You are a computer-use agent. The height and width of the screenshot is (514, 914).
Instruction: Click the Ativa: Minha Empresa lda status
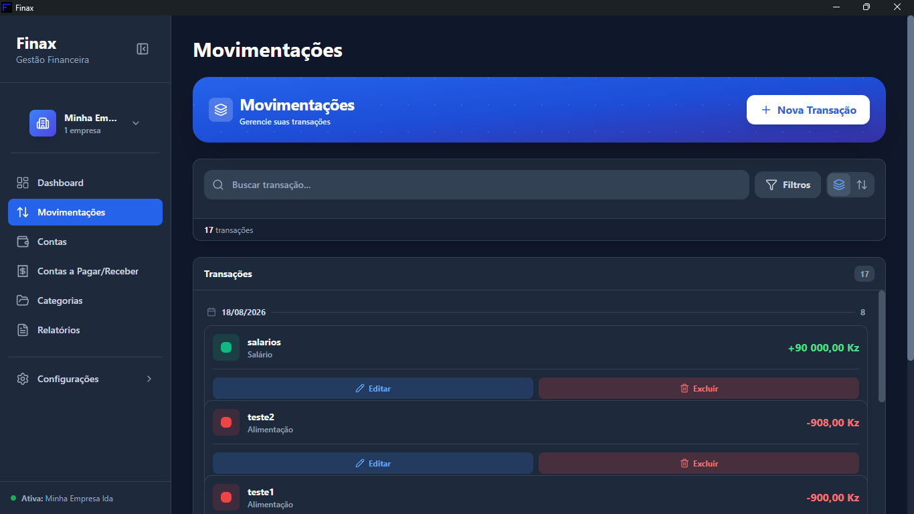(62, 499)
